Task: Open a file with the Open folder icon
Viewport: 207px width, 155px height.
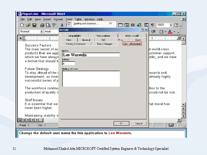Action: pyautogui.click(x=28, y=25)
